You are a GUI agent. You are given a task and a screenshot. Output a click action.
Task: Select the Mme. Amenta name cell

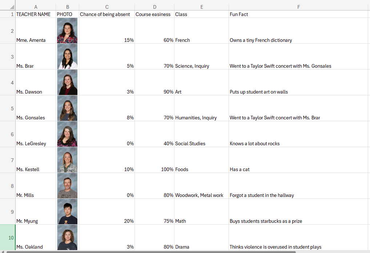tap(36, 31)
